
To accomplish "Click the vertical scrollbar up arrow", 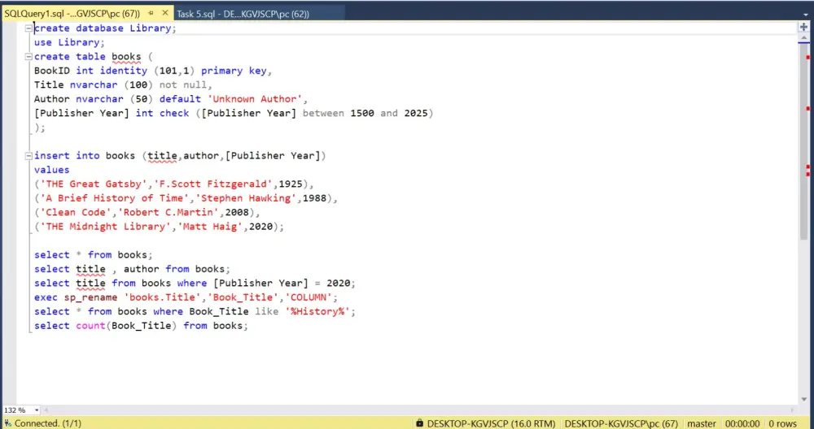I will (x=804, y=38).
